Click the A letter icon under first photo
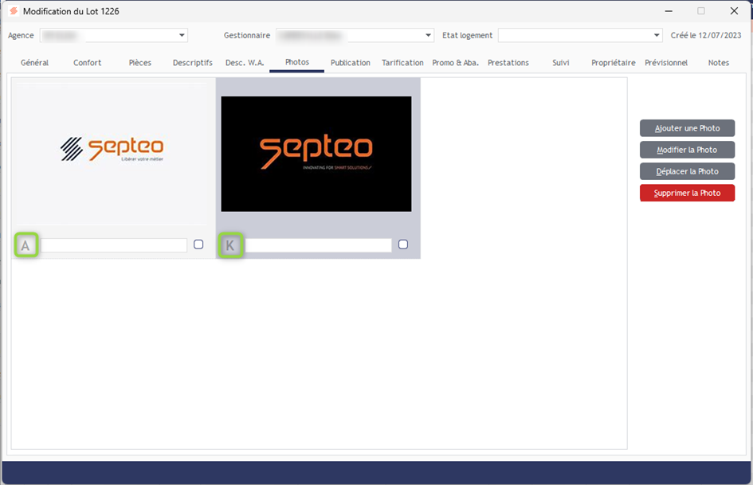The width and height of the screenshot is (753, 485). tap(25, 246)
